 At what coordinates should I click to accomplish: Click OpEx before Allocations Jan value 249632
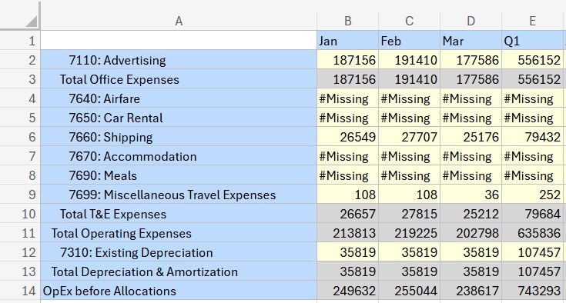click(x=347, y=291)
